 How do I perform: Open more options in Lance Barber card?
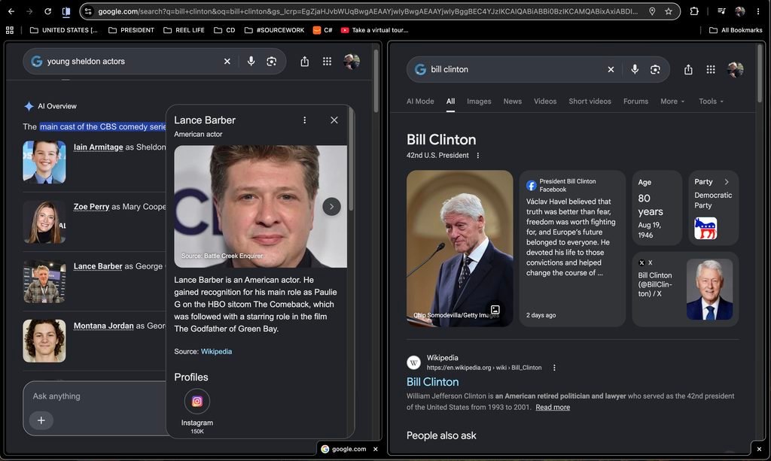tap(304, 120)
